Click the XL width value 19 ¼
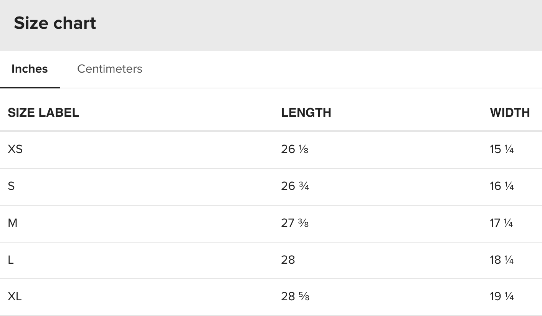This screenshot has width=542, height=316. click(502, 297)
